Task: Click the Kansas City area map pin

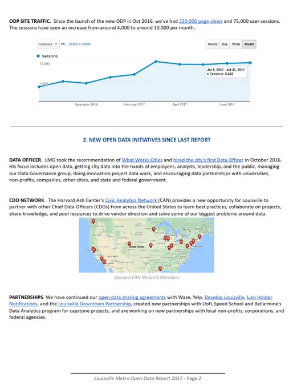Action: [151, 245]
